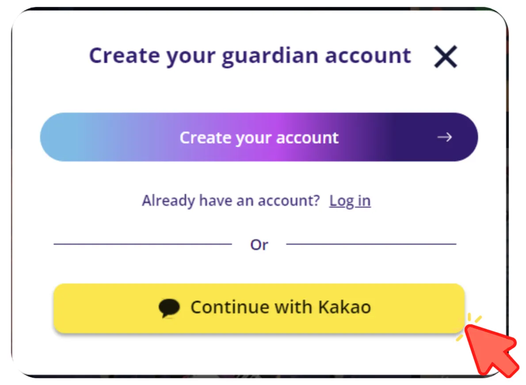This screenshot has height=385, width=526.
Task: Sign up with the yellow Kakao button
Action: (x=259, y=308)
